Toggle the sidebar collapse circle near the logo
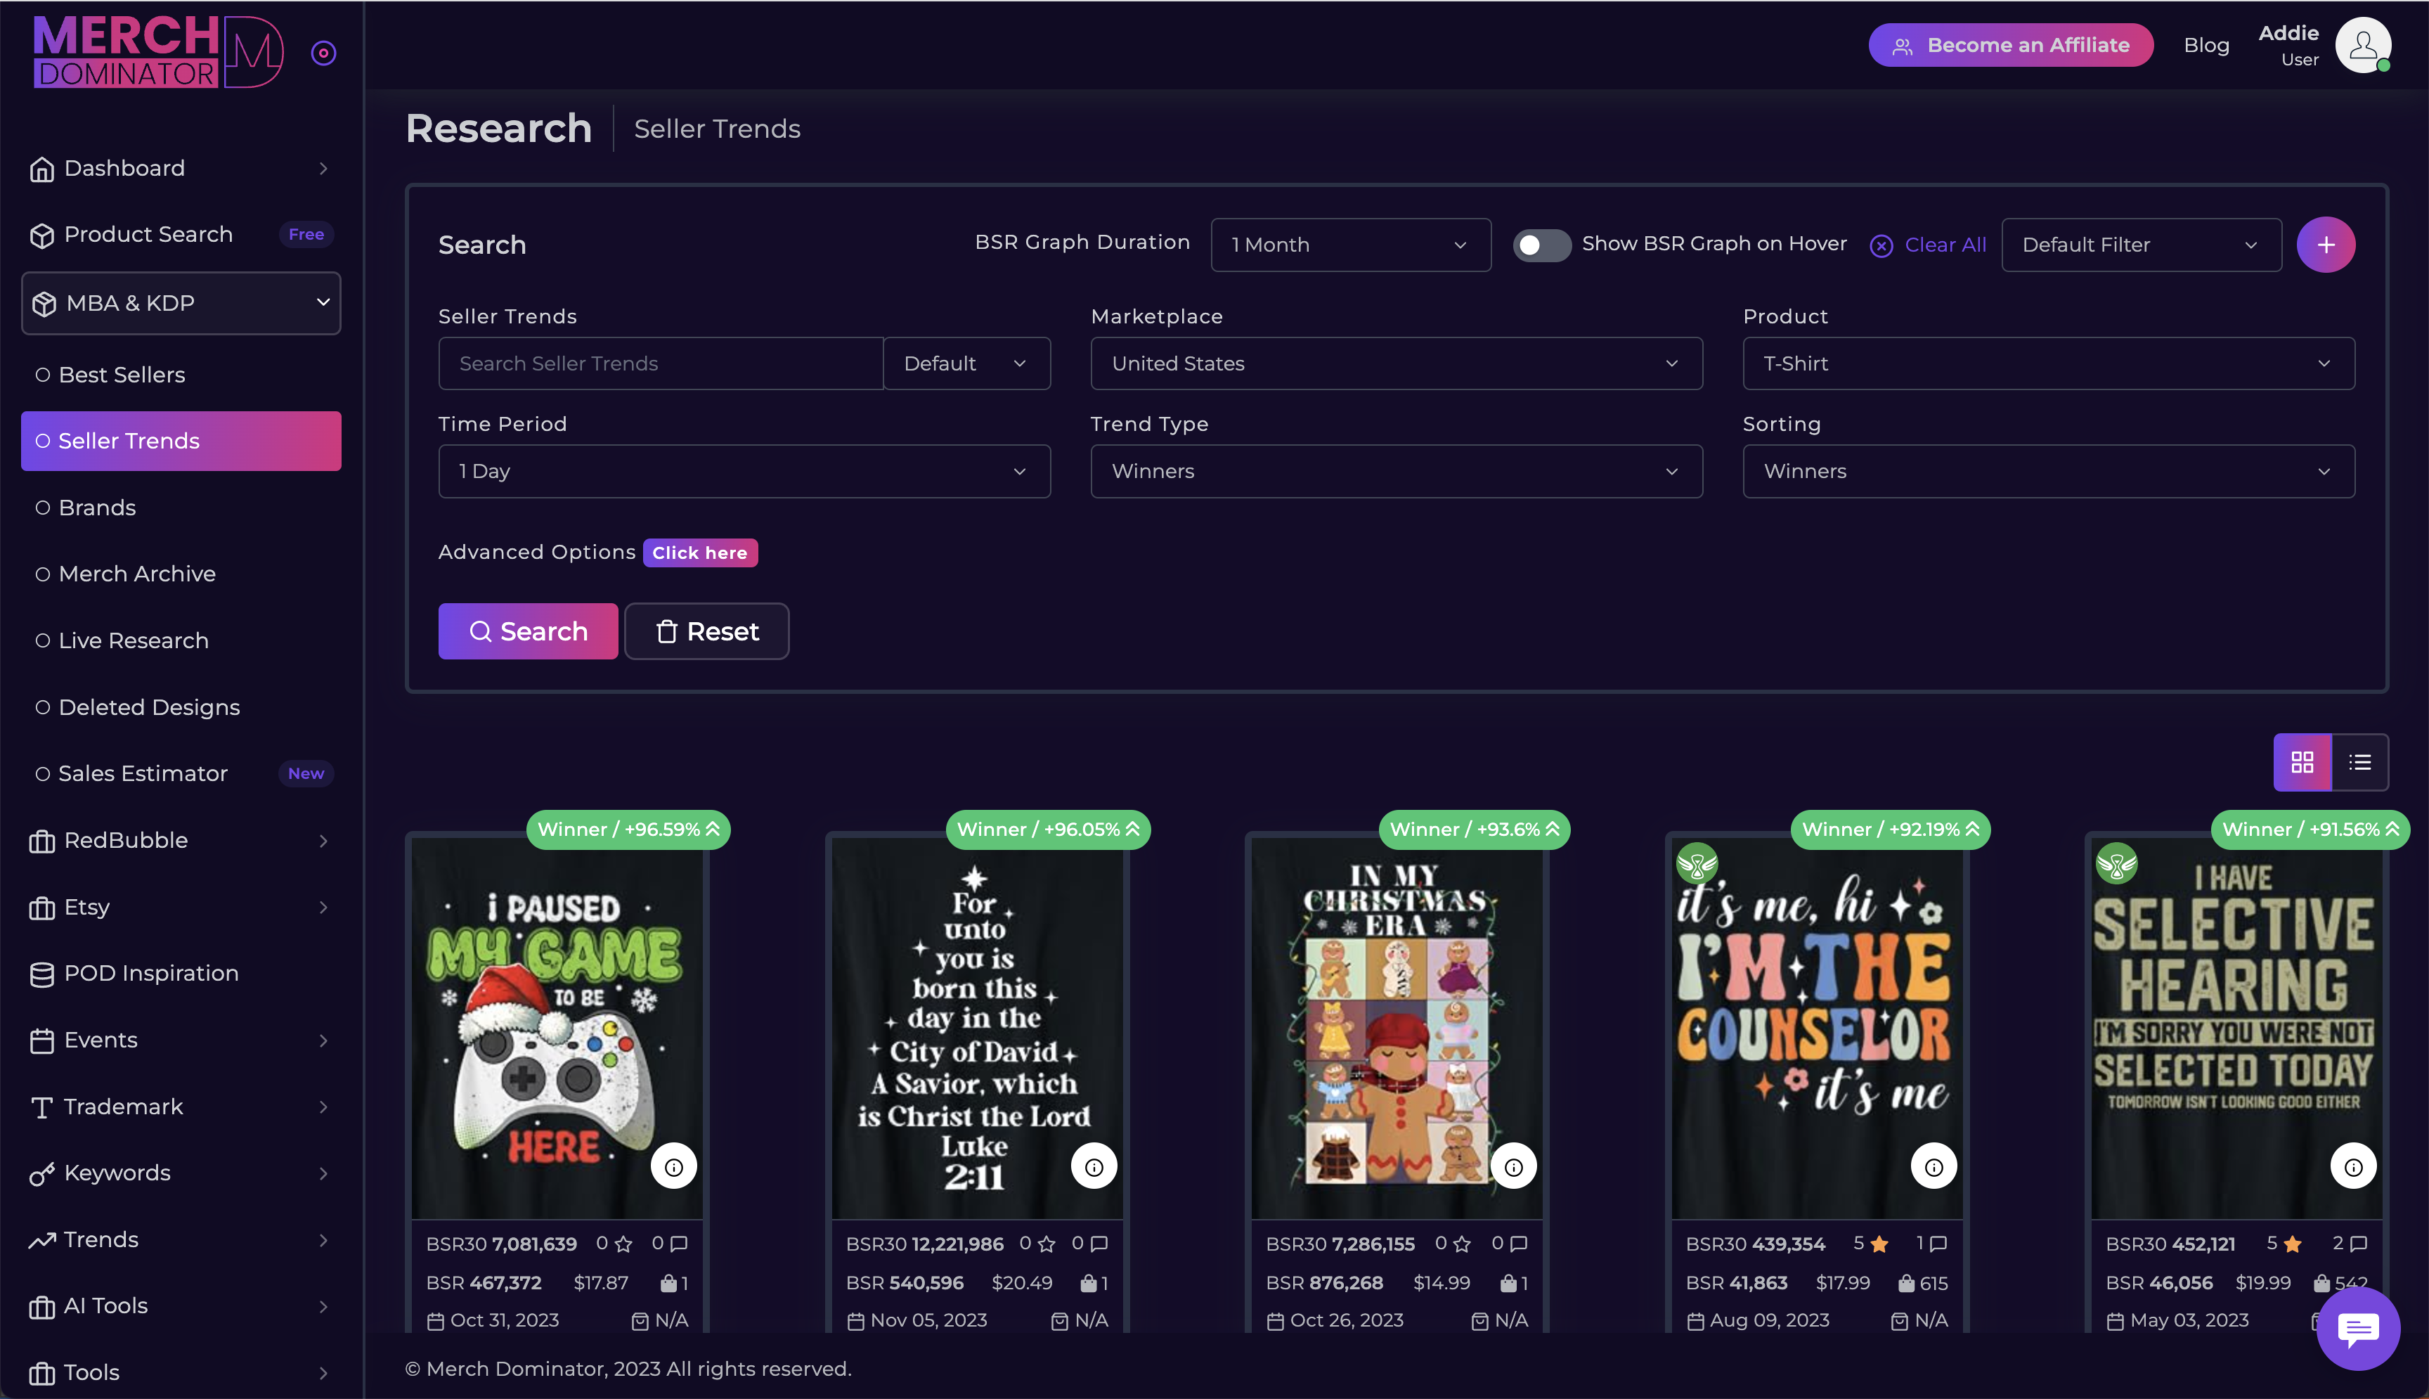 (323, 52)
